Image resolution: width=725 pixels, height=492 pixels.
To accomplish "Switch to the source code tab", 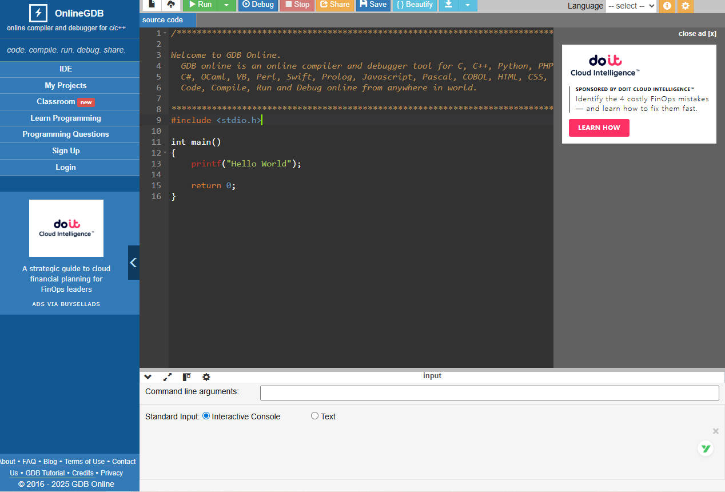I will [163, 20].
